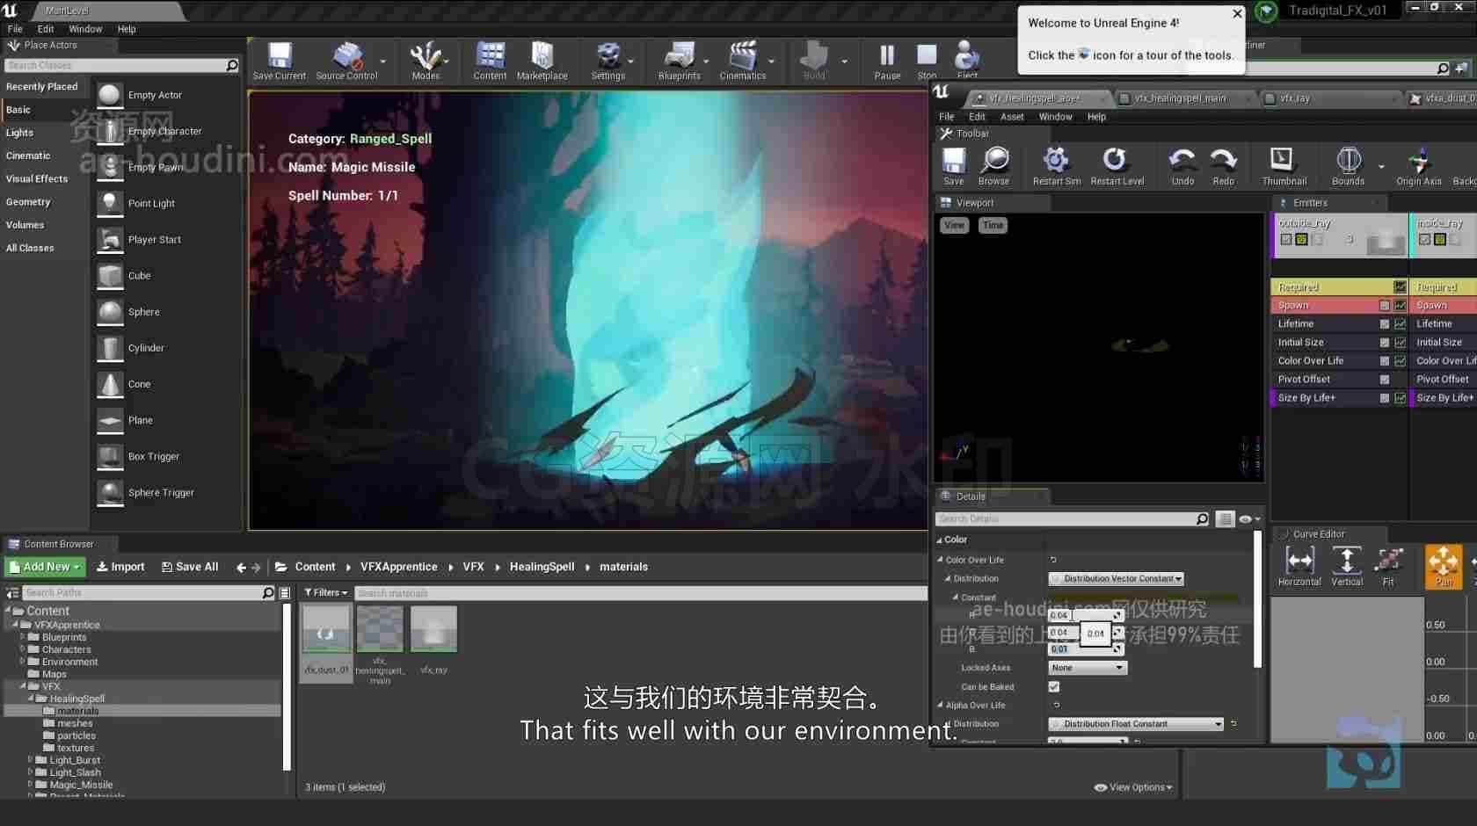Collapse the Color details section
The width and height of the screenshot is (1477, 826).
(939, 540)
